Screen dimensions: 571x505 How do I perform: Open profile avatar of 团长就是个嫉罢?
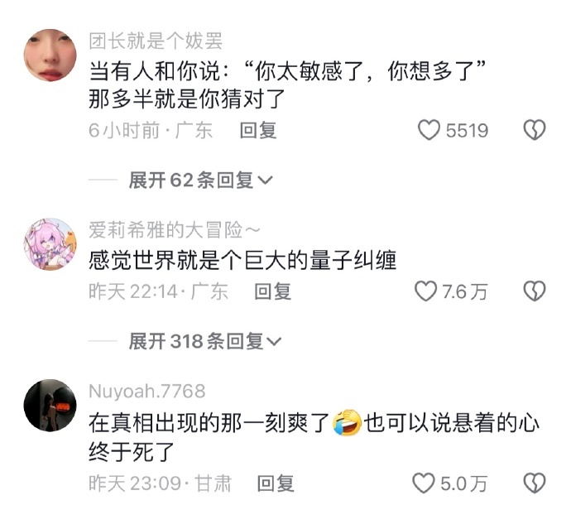[x=50, y=55]
